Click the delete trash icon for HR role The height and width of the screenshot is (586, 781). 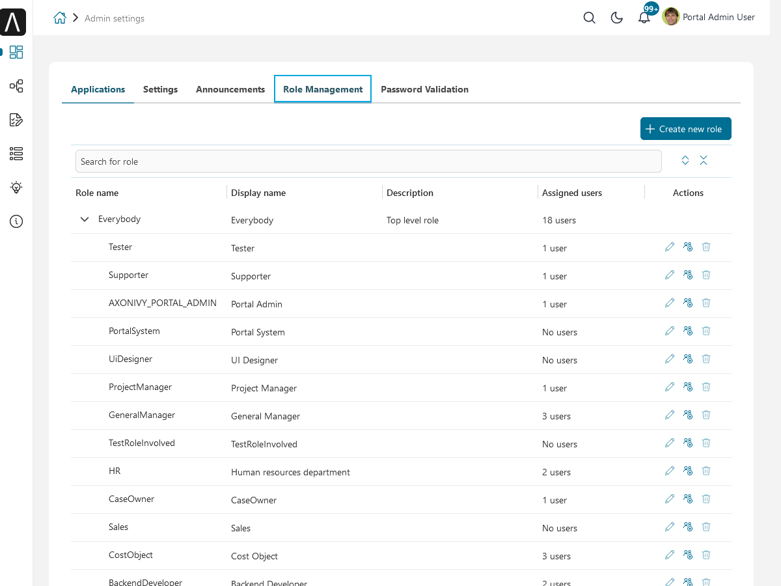click(x=706, y=471)
